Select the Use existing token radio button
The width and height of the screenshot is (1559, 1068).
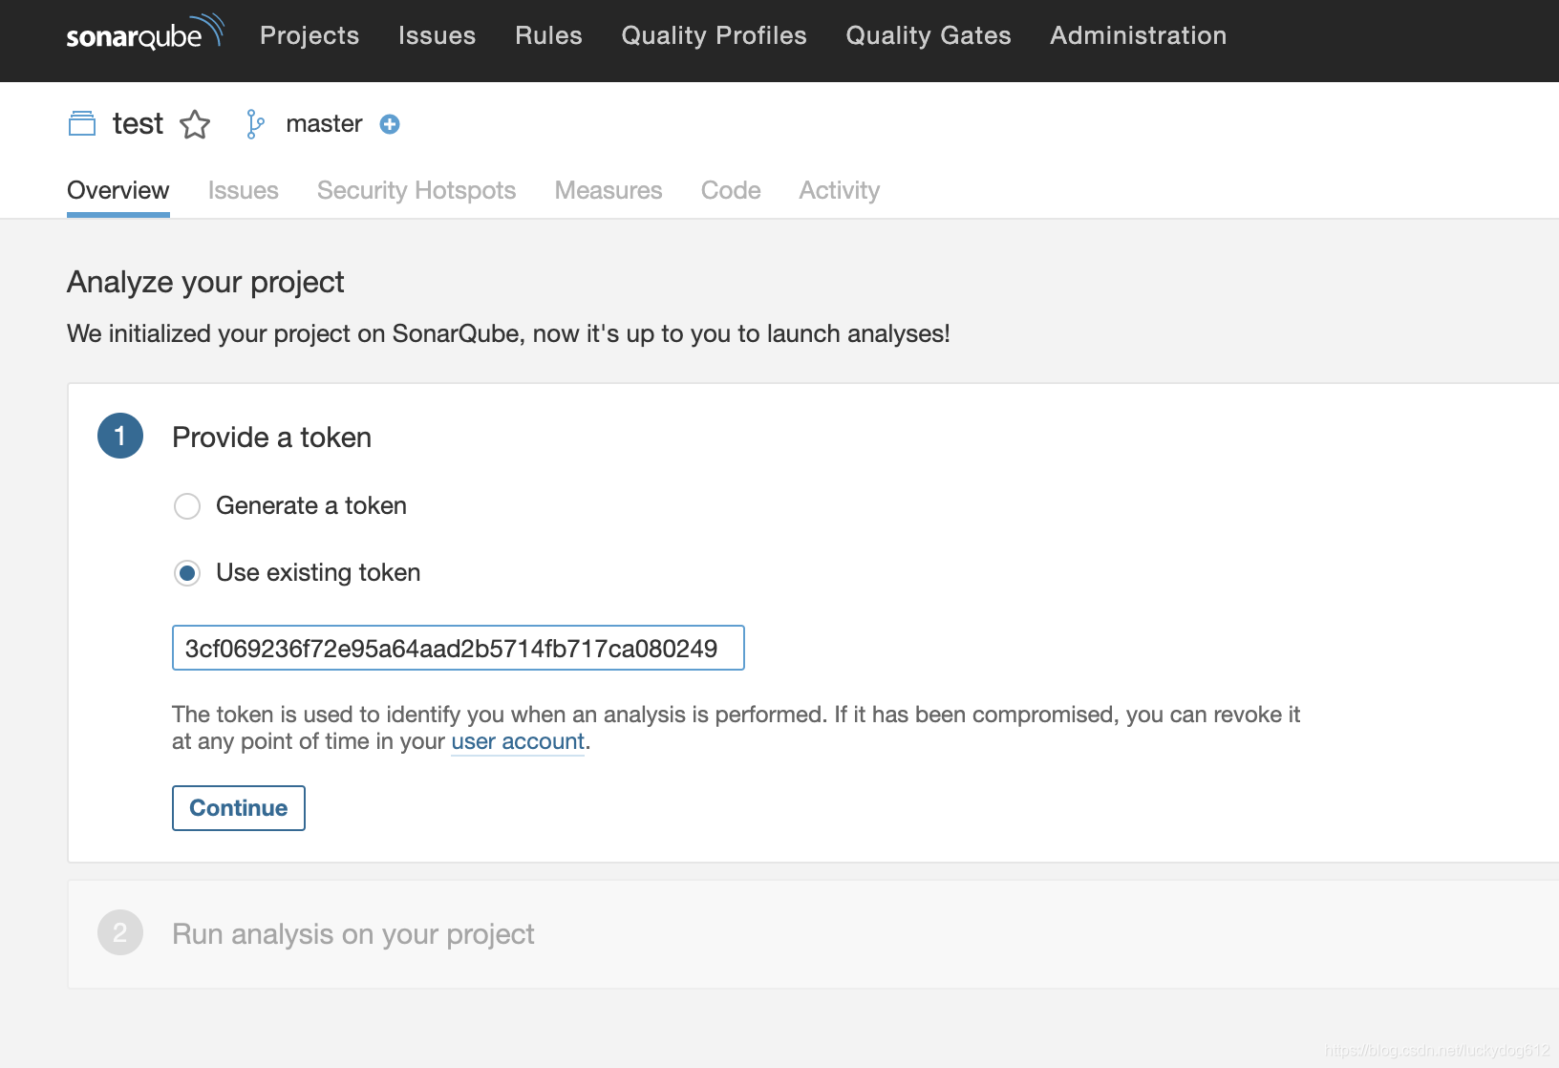click(x=187, y=573)
